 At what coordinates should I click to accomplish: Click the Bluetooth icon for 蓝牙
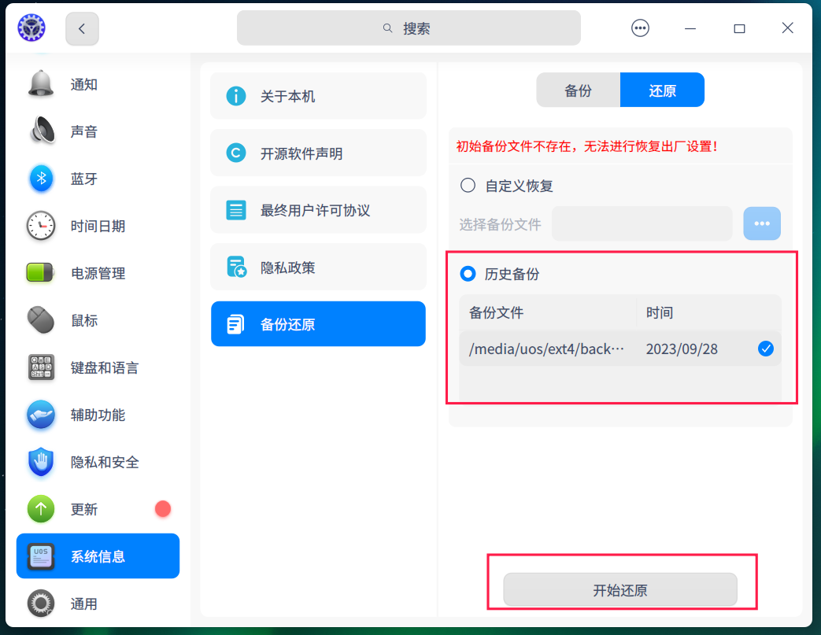tap(42, 179)
